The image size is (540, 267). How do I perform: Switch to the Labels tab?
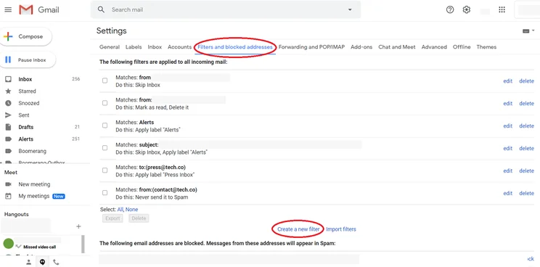pos(134,47)
